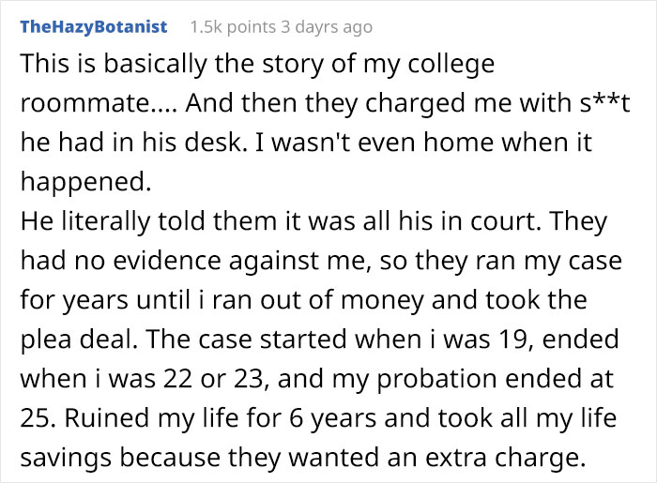Click the 1.5k points score

[x=233, y=26]
